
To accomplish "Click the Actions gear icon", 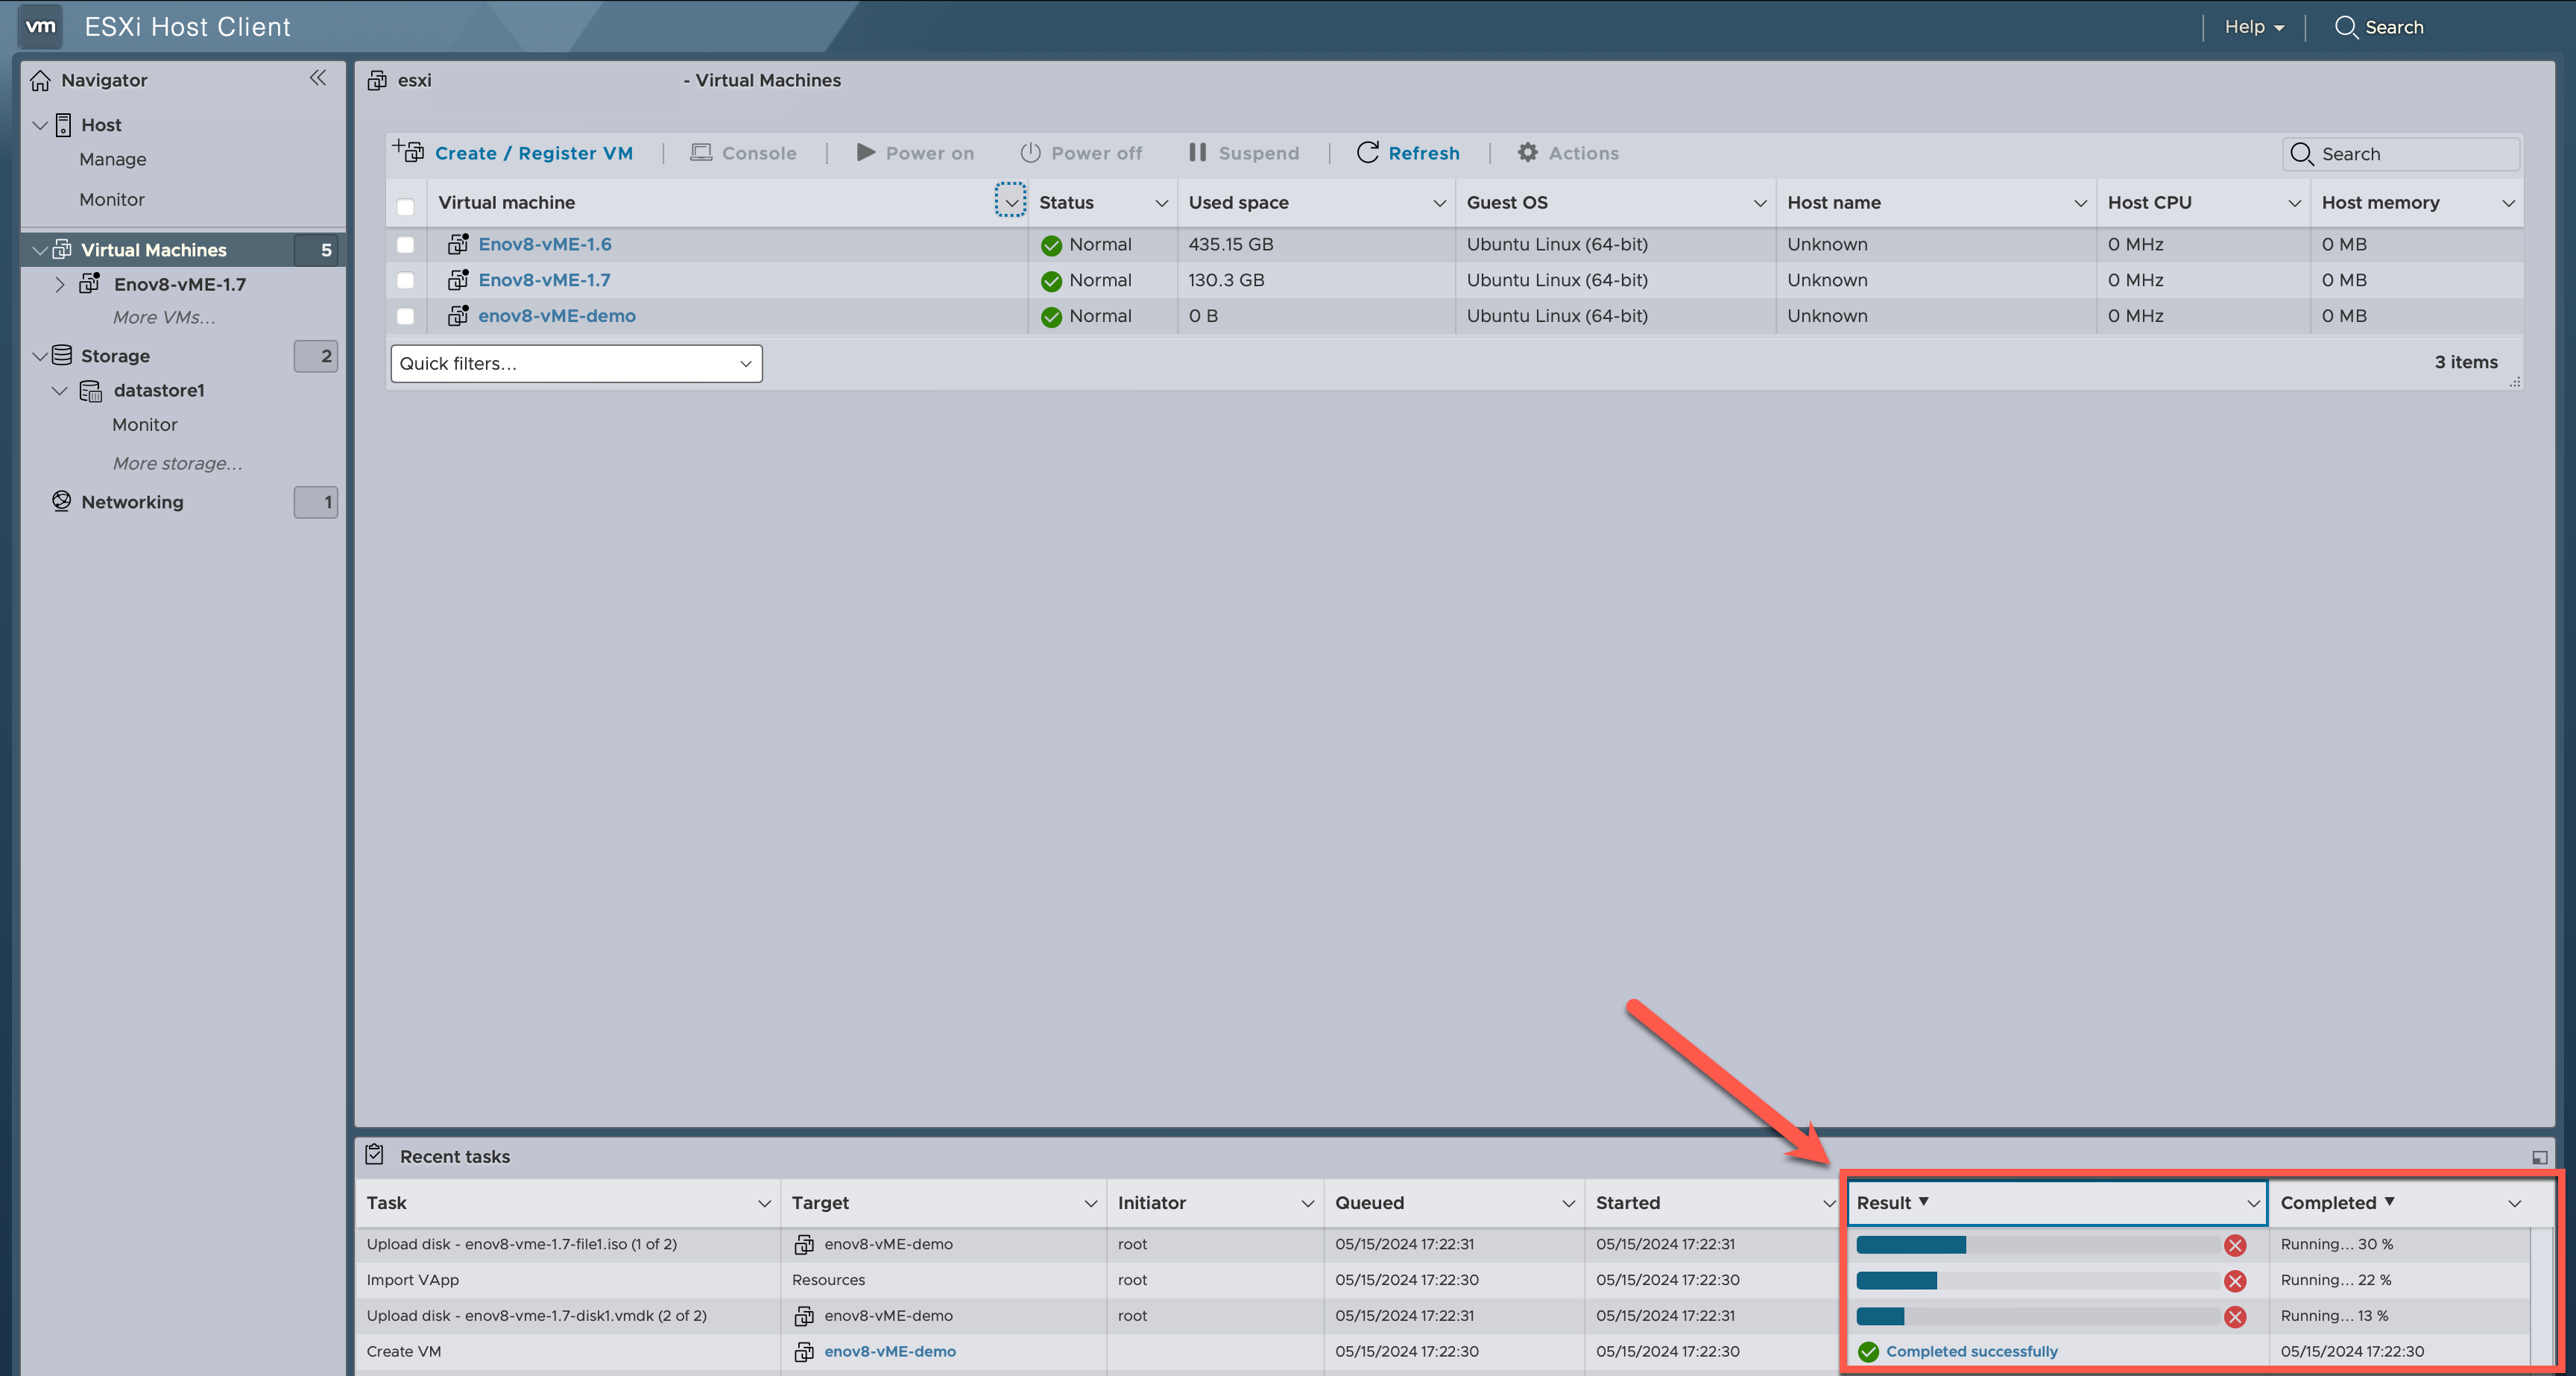I will pos(1528,152).
